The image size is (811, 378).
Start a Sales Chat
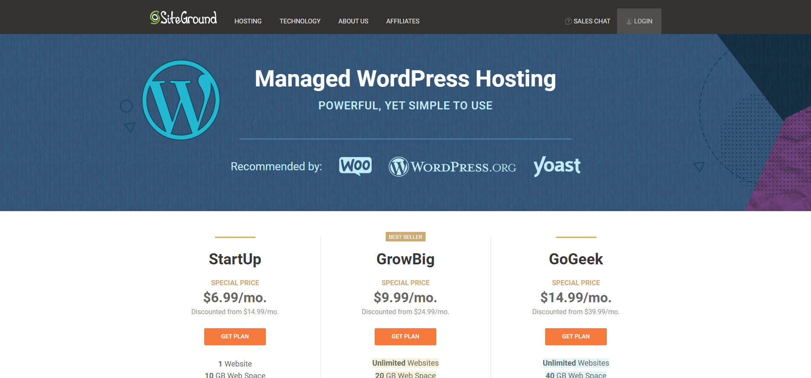(592, 21)
